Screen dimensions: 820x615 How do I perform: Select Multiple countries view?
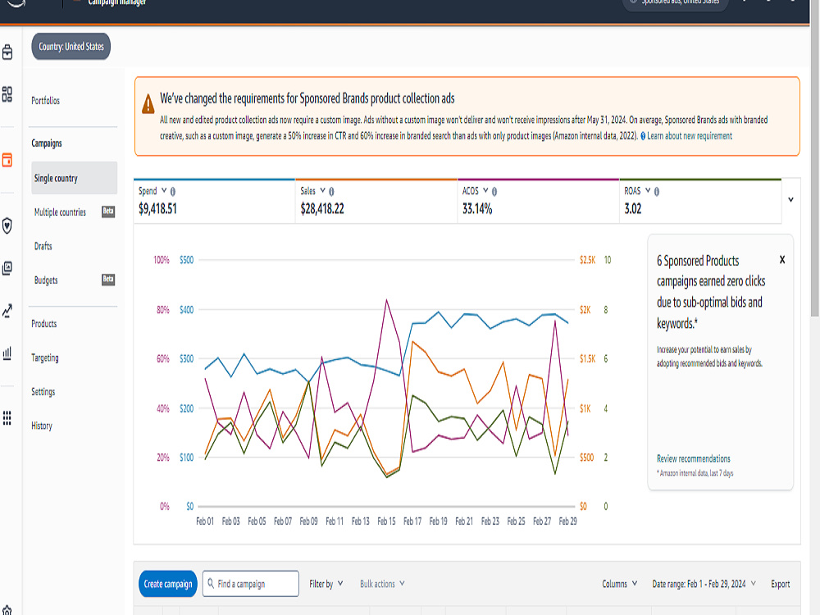coord(60,212)
